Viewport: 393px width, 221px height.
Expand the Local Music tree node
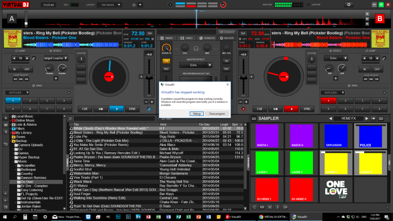click(x=10, y=116)
